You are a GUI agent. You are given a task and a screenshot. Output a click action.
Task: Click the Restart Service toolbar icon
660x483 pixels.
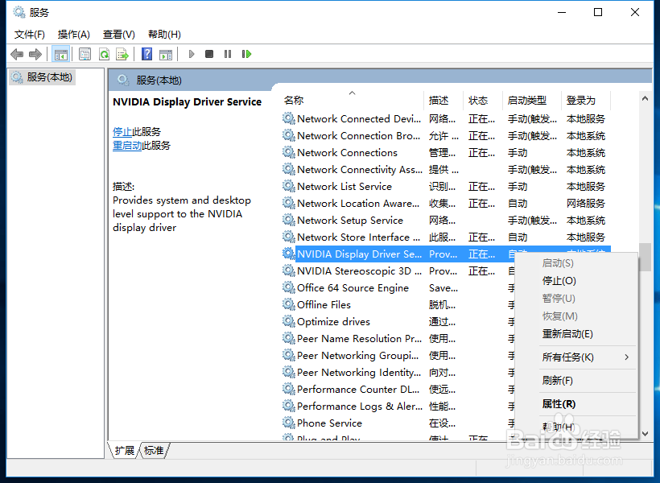click(246, 54)
